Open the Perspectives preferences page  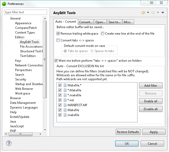pyautogui.click(x=23, y=70)
